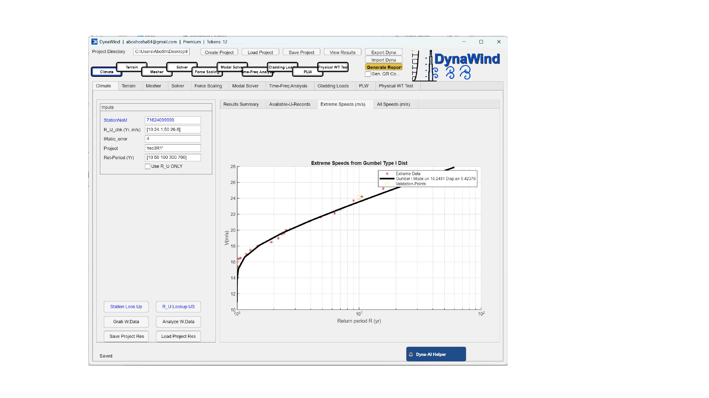Screen dimensions: 709x398
Task: Click the Project Directory path field
Action: tap(161, 52)
